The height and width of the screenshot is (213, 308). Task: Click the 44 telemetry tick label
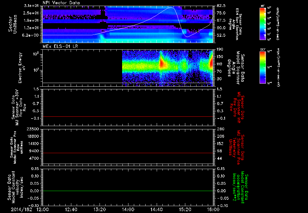pos(219,158)
